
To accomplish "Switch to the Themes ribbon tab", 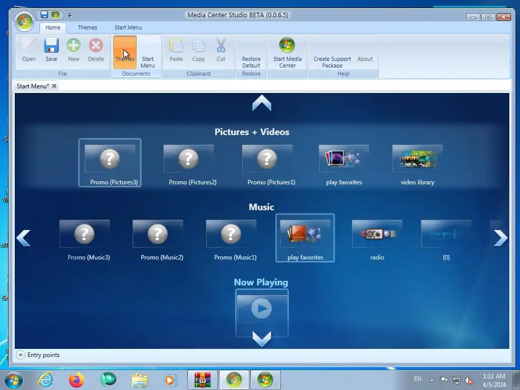I will click(87, 27).
